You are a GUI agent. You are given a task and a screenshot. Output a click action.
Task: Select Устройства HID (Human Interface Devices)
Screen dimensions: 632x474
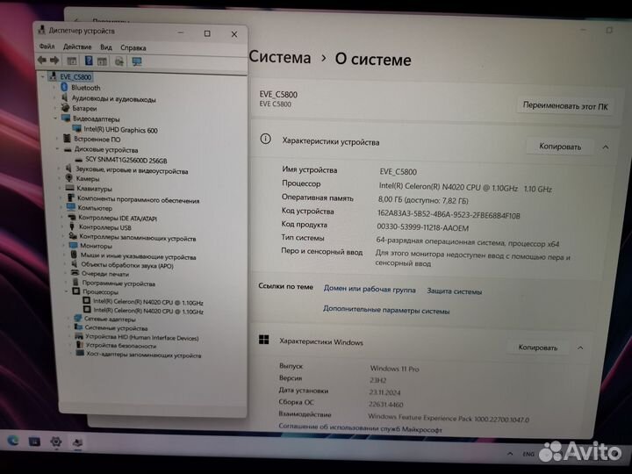pyautogui.click(x=142, y=337)
